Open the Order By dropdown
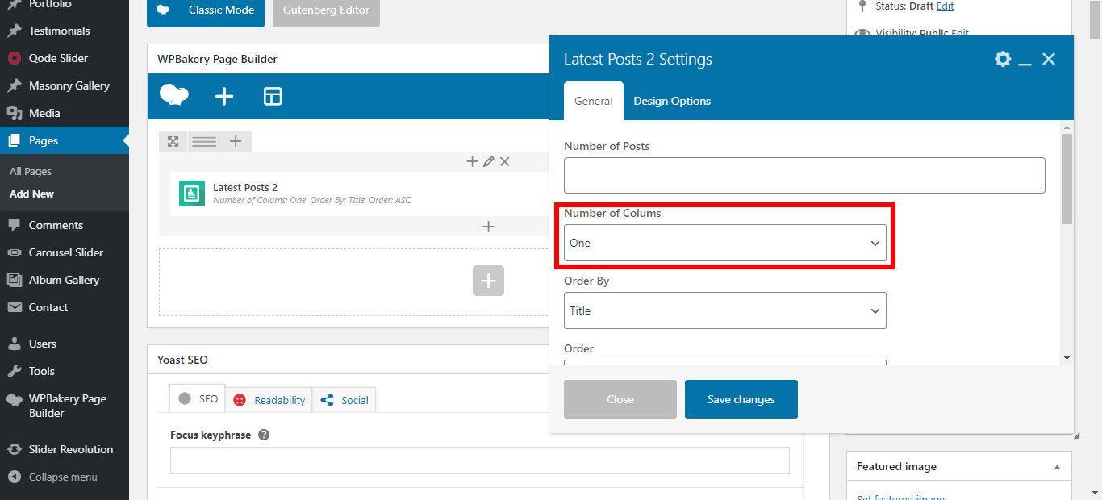 pos(725,310)
